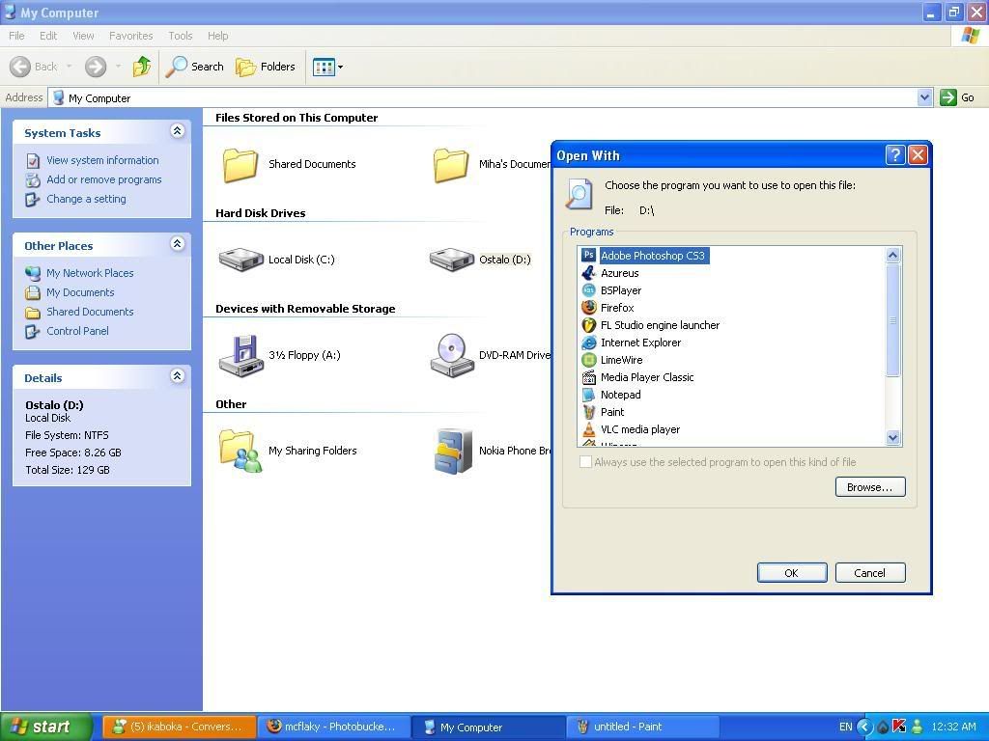989x741 pixels.
Task: Pick the Media Player Classic icon
Action: (588, 377)
